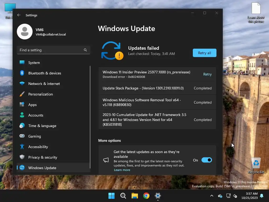Go to Bluetooth & devices settings
Screen dimensions: 269x202
(x=54, y=73)
